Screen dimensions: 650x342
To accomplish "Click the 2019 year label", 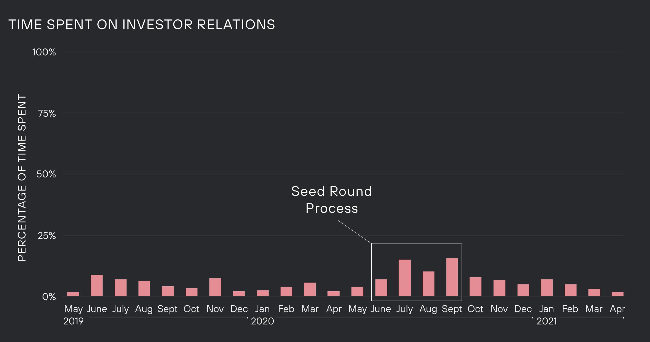I will [73, 321].
